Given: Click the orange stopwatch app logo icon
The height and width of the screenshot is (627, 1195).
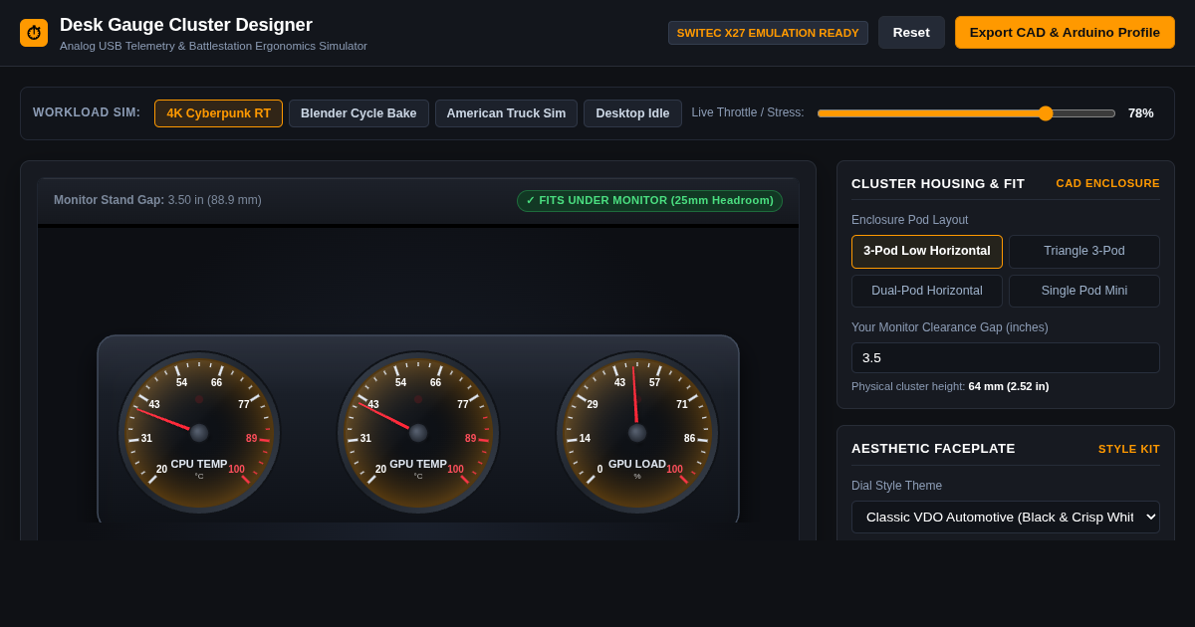Looking at the screenshot, I should [34, 33].
